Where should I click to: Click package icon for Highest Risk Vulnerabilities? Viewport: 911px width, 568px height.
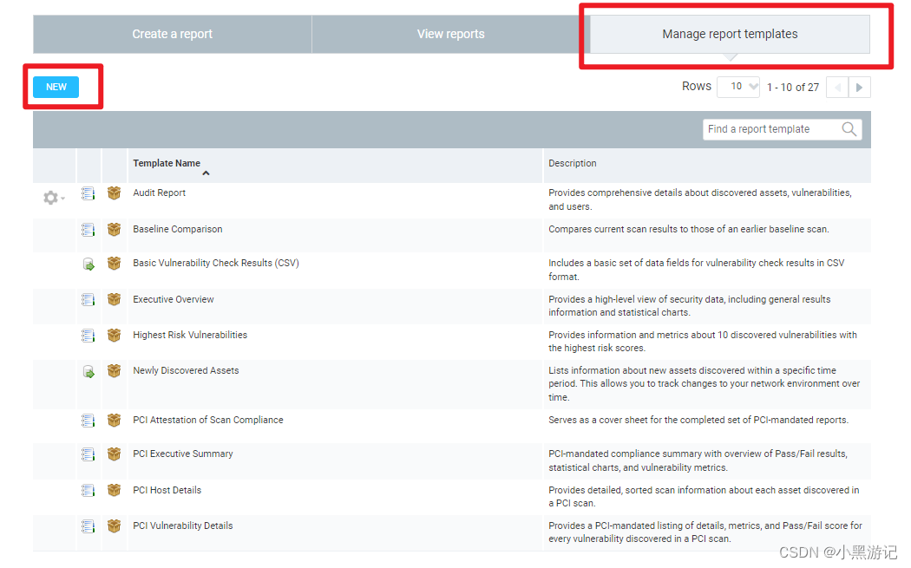point(114,335)
